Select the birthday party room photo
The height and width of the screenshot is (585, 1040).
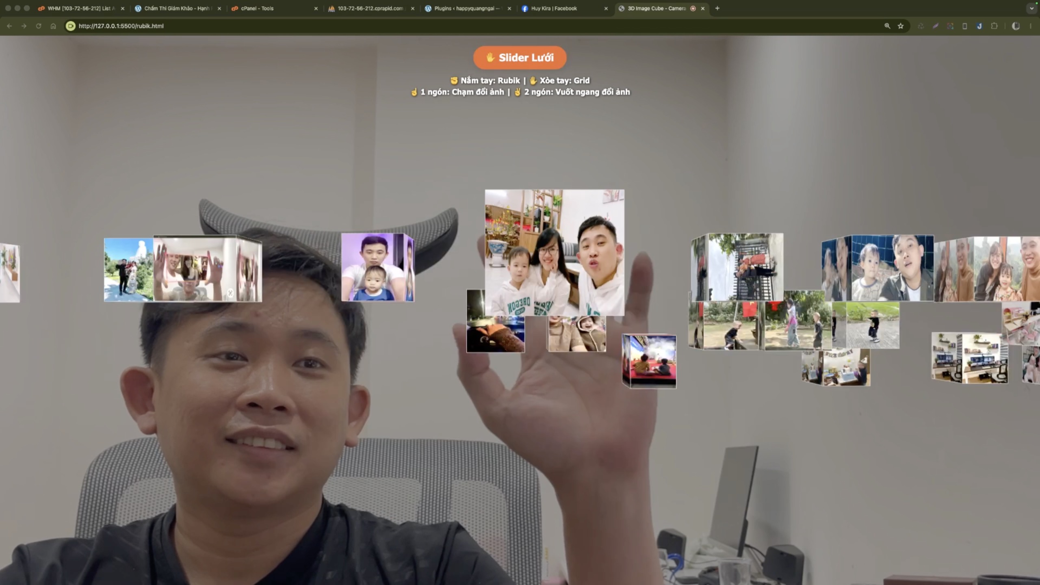846,368
